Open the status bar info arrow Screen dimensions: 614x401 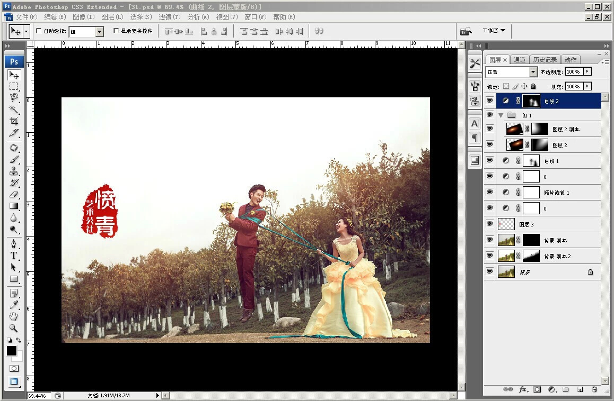157,396
